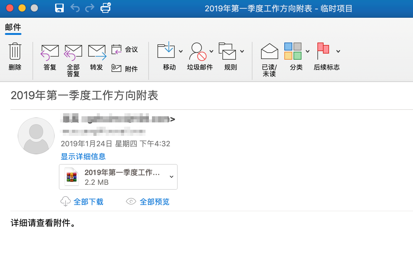Expand the attachment options chevron on the RAR file

click(171, 177)
